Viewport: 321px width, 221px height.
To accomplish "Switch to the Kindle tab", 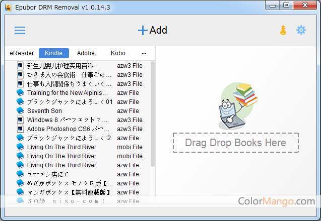I will coord(54,53).
